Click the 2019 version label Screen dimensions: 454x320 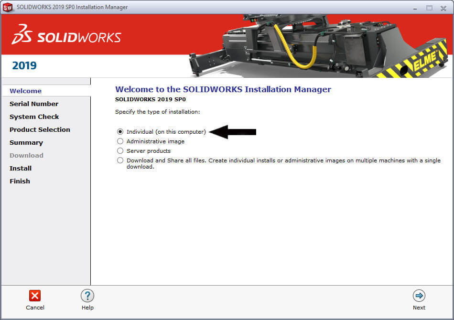tap(24, 65)
